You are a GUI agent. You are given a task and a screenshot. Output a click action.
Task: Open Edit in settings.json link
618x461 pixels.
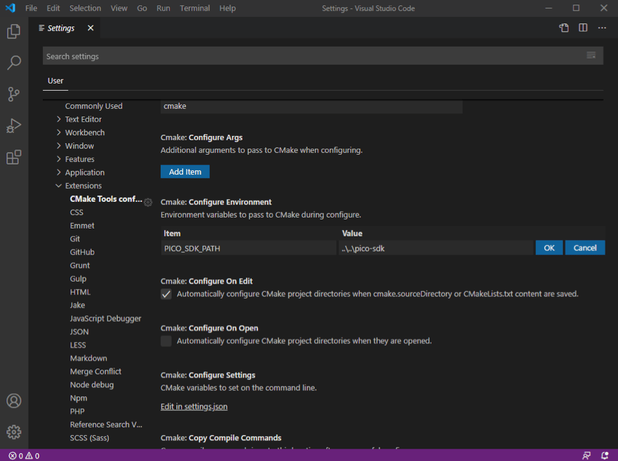tap(194, 407)
